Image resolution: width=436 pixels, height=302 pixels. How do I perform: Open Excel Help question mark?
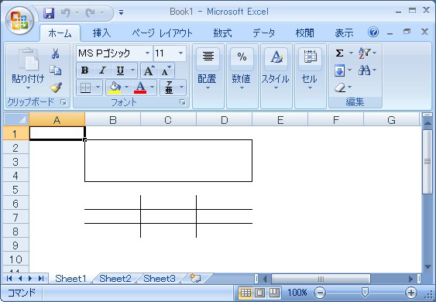coord(373,33)
